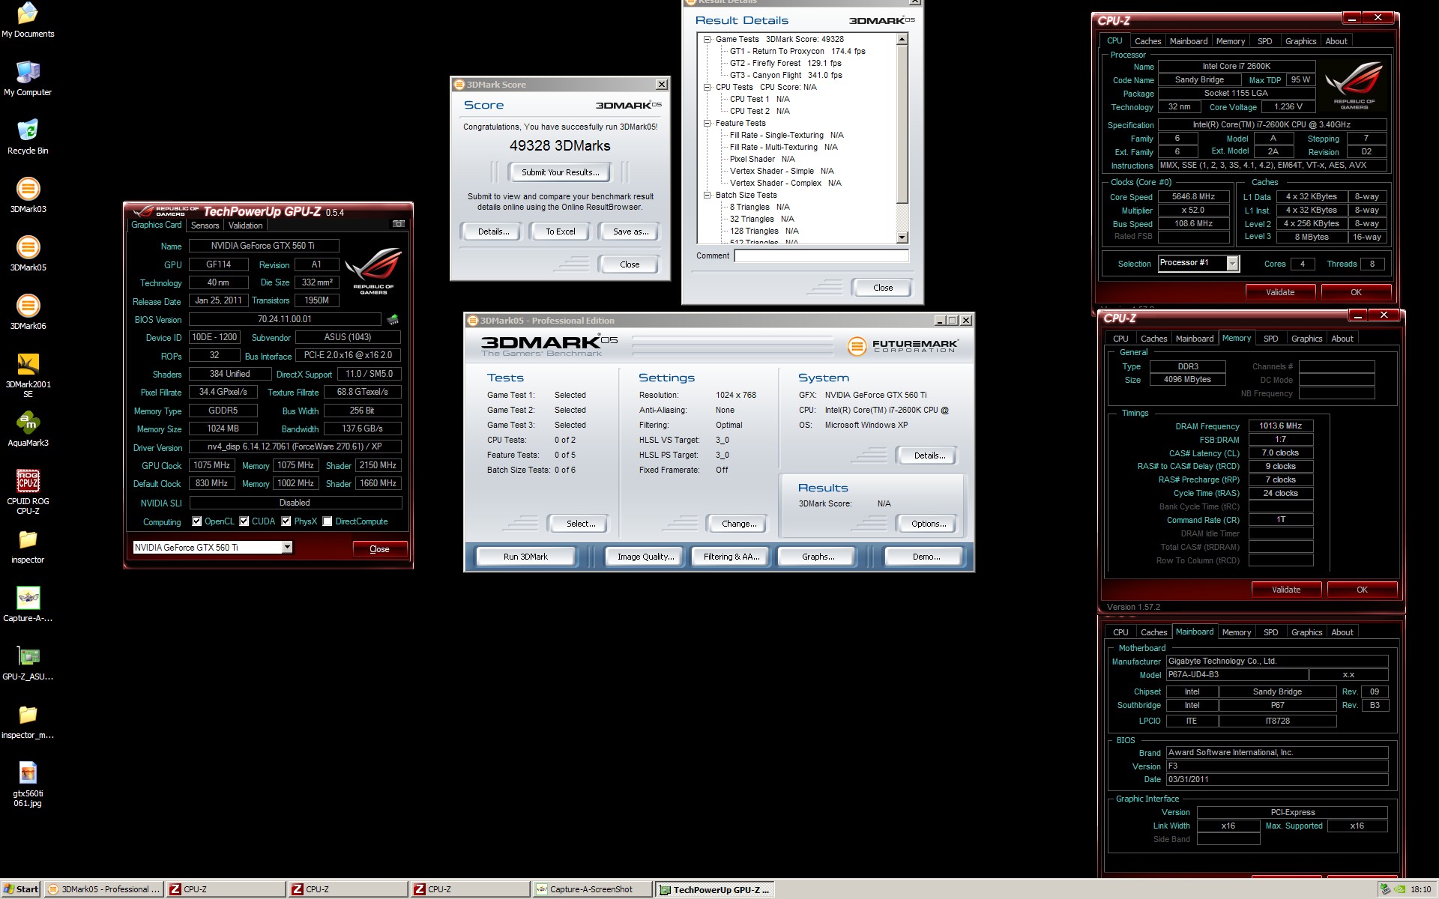Click Run 3DMark button
This screenshot has width=1439, height=899.
pyautogui.click(x=525, y=557)
